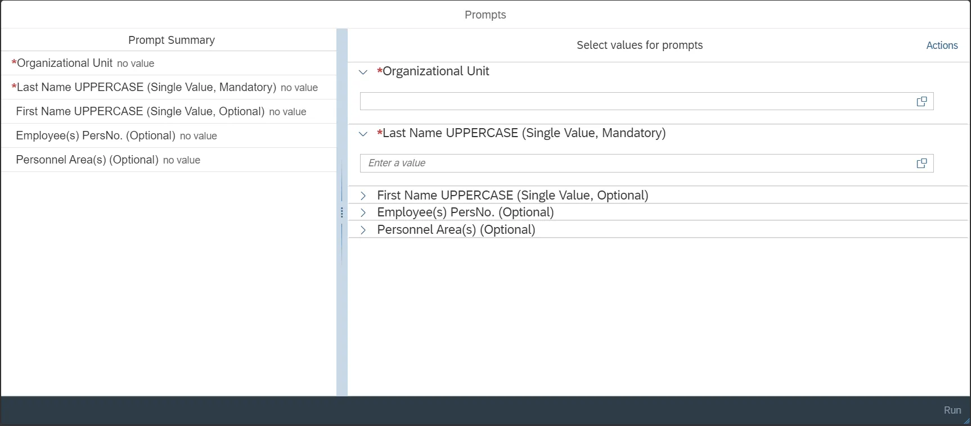The height and width of the screenshot is (426, 971).
Task: Click the 'Select values for prompts' heading
Action: (x=640, y=46)
